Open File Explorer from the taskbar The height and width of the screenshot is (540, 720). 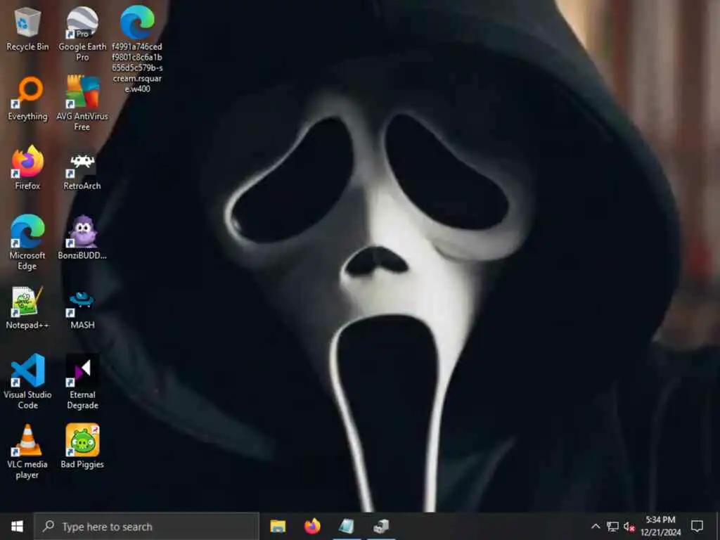click(278, 526)
